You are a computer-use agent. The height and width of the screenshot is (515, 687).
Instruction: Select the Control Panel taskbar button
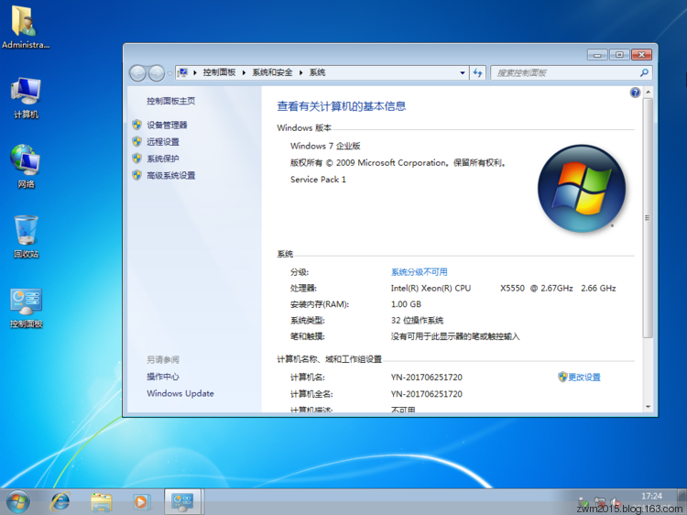click(182, 501)
